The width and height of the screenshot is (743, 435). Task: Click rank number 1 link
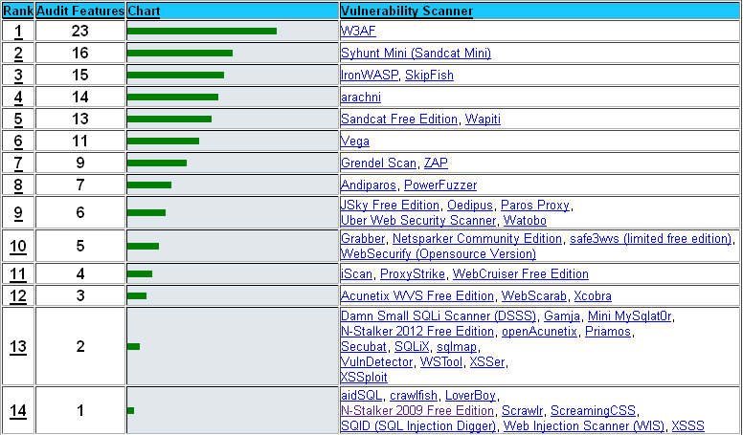[x=18, y=32]
